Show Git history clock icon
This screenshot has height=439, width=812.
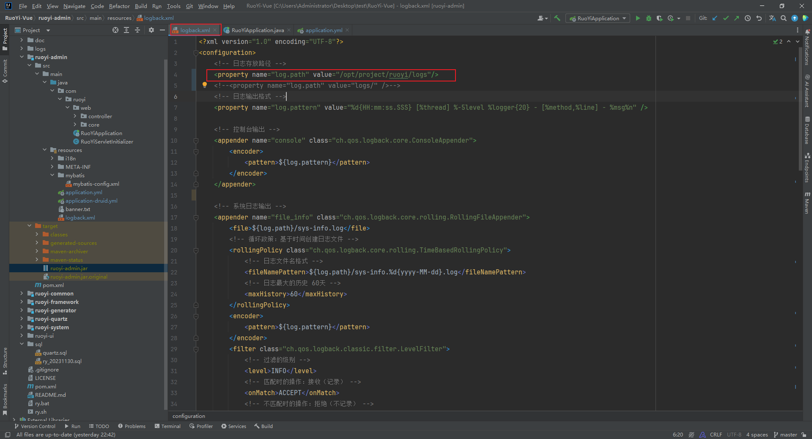tap(748, 18)
